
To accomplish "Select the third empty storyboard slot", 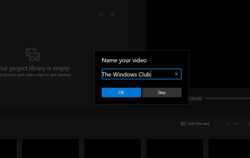I will [x=113, y=148].
